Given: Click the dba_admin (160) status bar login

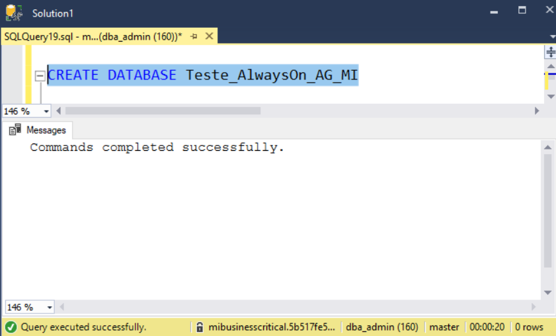Looking at the screenshot, I should point(381,327).
